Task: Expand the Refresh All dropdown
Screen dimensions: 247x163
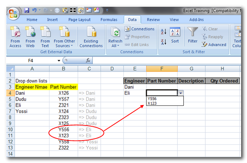Action: [115, 46]
